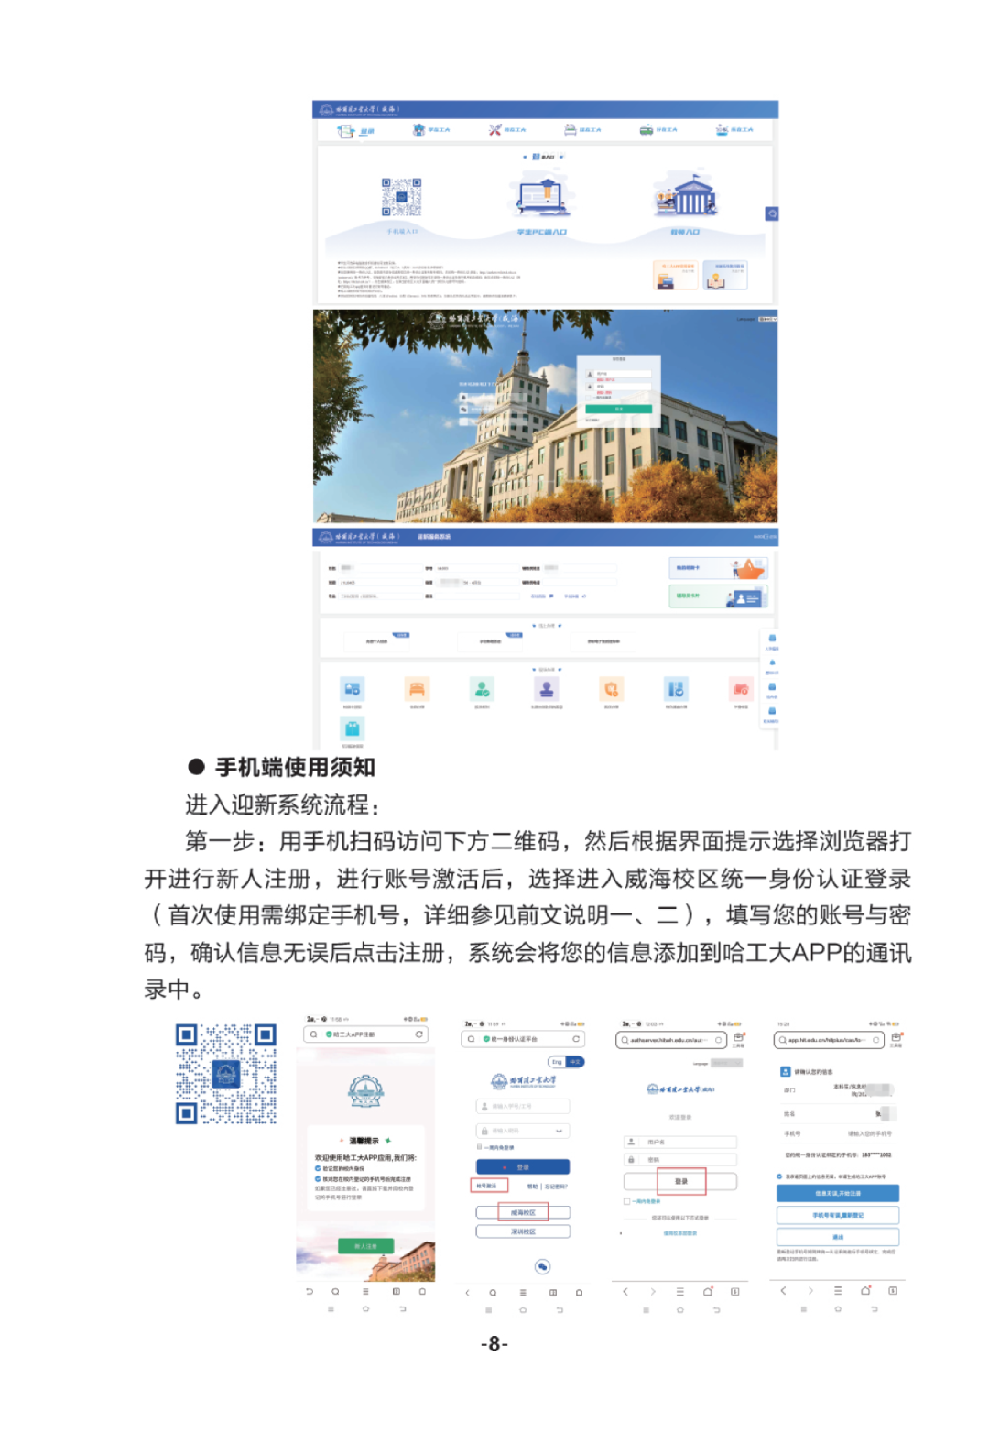
Task: Tap the forward arrow on the third phone's bottom bar
Action: 653,1291
